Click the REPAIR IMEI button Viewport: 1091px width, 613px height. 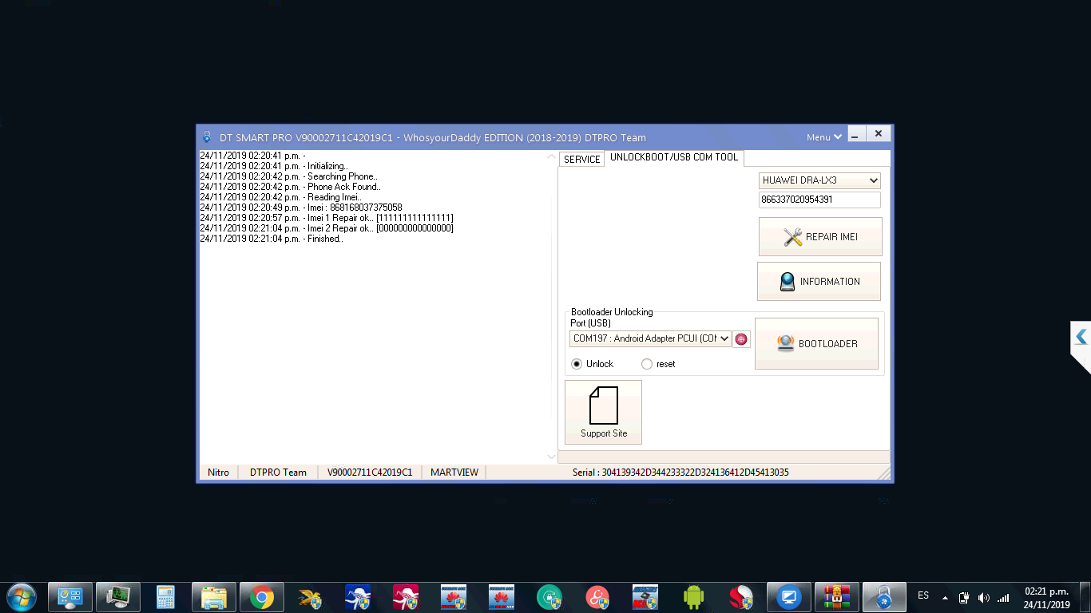[x=820, y=237]
